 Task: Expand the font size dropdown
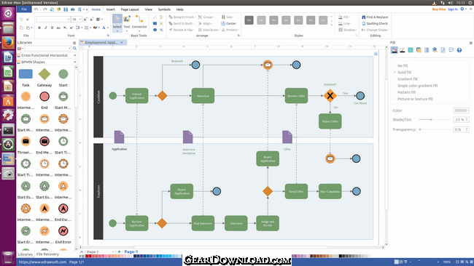[x=80, y=20]
